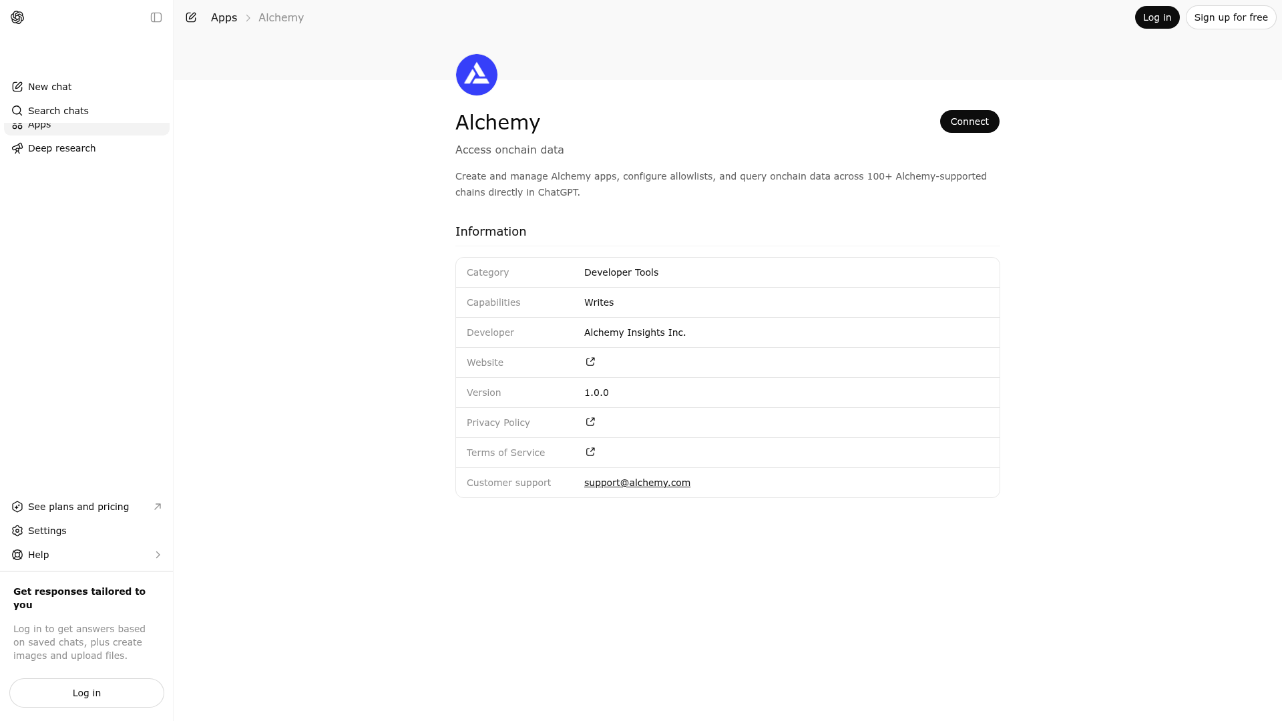
Task: Click 'Alchemy Insights Inc.' developer value
Action: click(x=635, y=332)
